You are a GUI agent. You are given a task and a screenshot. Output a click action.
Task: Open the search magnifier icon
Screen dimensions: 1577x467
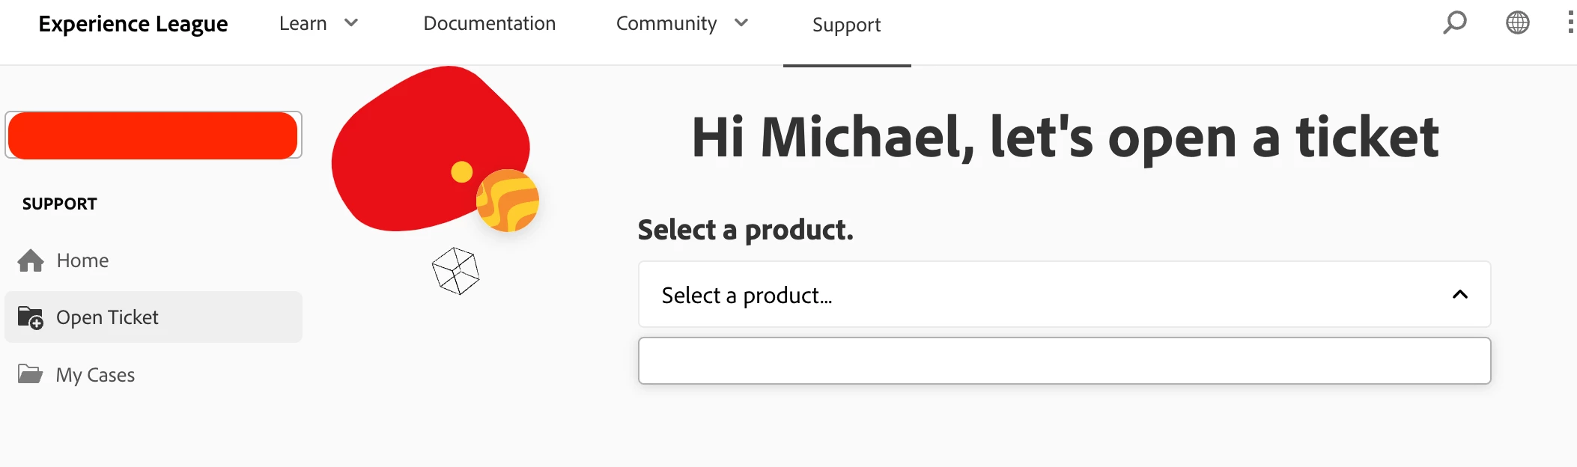pos(1454,22)
